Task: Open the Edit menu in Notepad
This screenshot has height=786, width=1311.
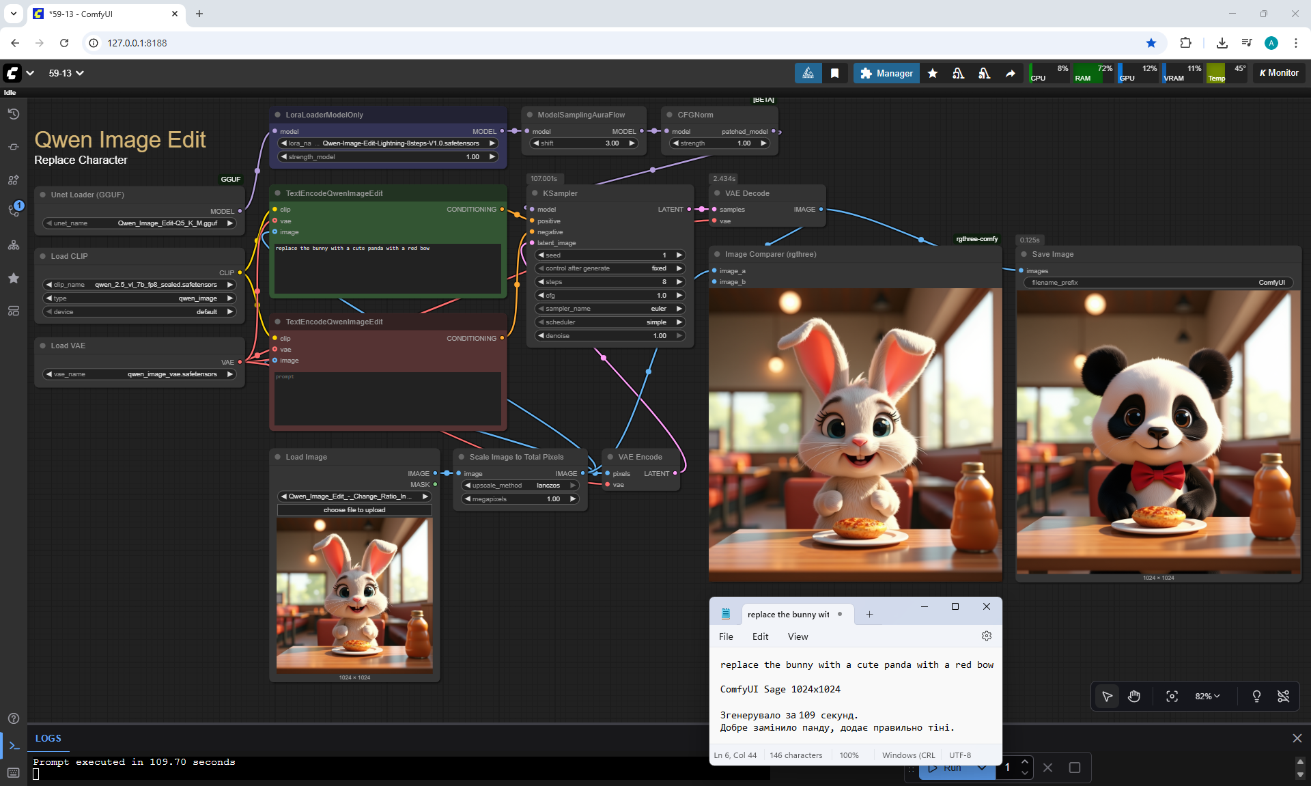Action: tap(760, 636)
